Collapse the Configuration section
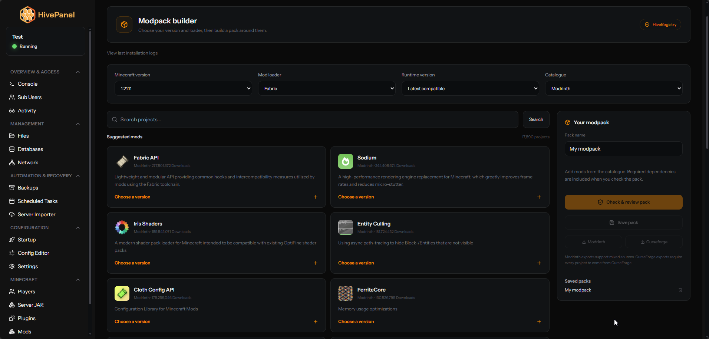709x339 pixels. (78, 228)
